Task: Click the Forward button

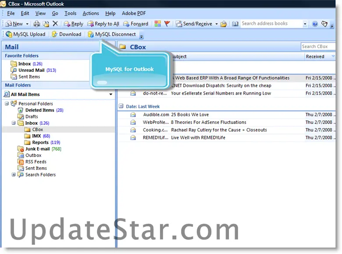Action: tap(135, 24)
